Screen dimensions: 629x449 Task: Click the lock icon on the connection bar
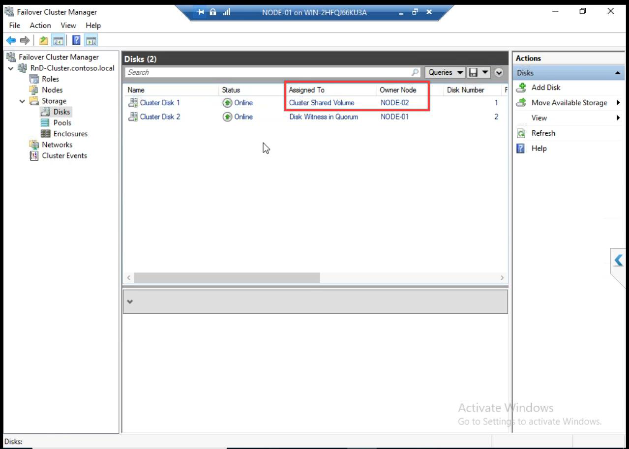click(x=213, y=12)
